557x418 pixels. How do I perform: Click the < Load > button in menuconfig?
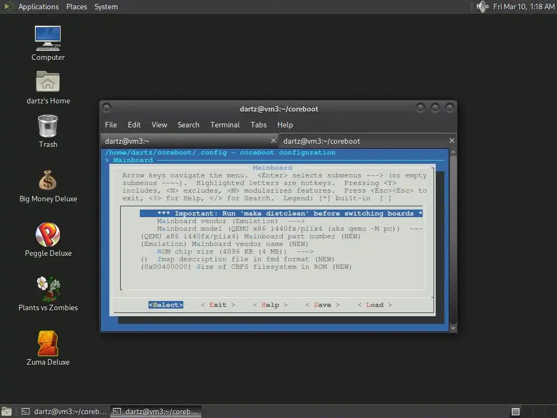374,305
